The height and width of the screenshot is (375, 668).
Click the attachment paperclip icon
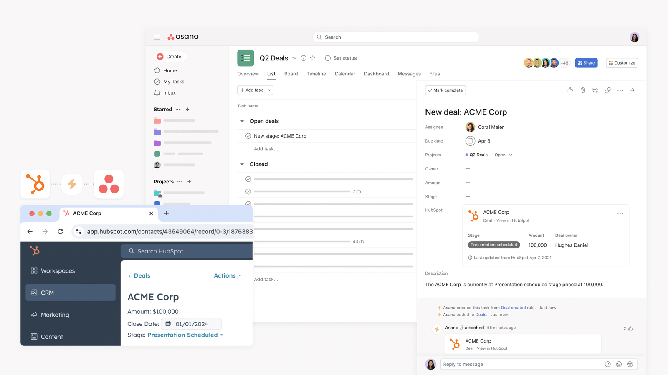point(582,90)
